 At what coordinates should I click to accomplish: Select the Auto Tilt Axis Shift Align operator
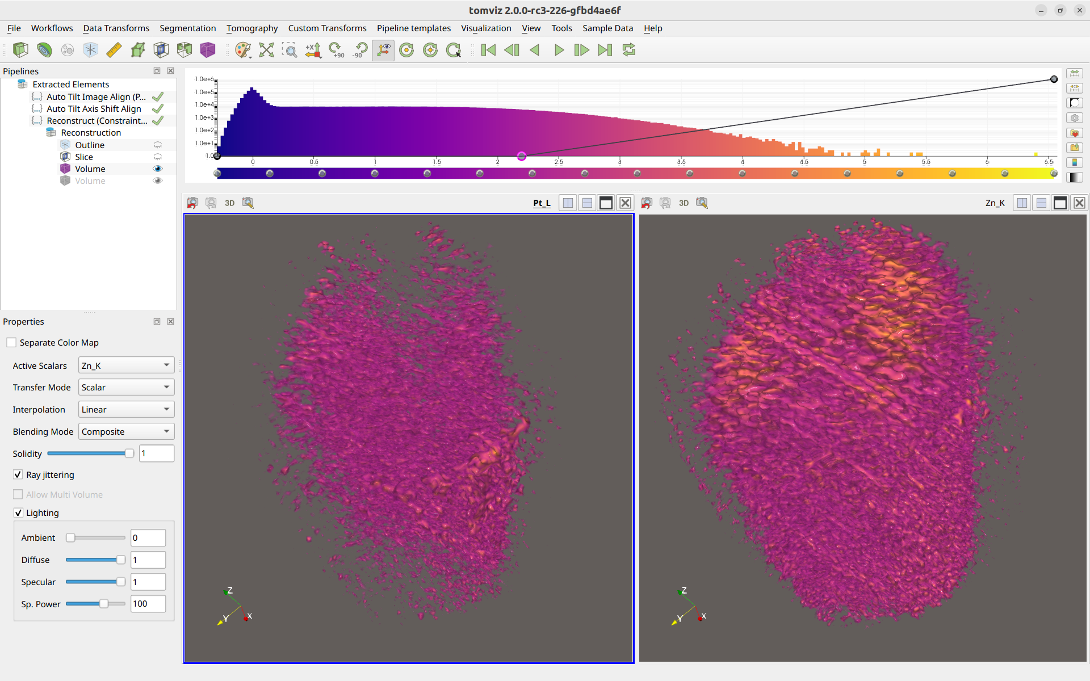coord(94,108)
